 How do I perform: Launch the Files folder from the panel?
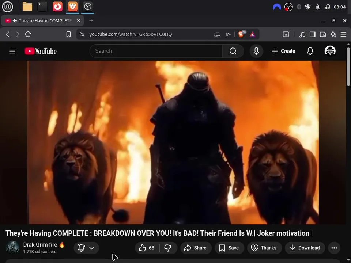pos(27,7)
